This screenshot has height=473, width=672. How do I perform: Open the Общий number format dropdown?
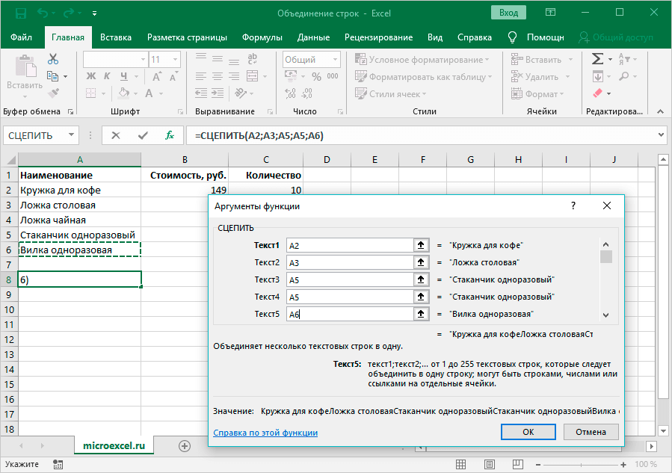(335, 60)
